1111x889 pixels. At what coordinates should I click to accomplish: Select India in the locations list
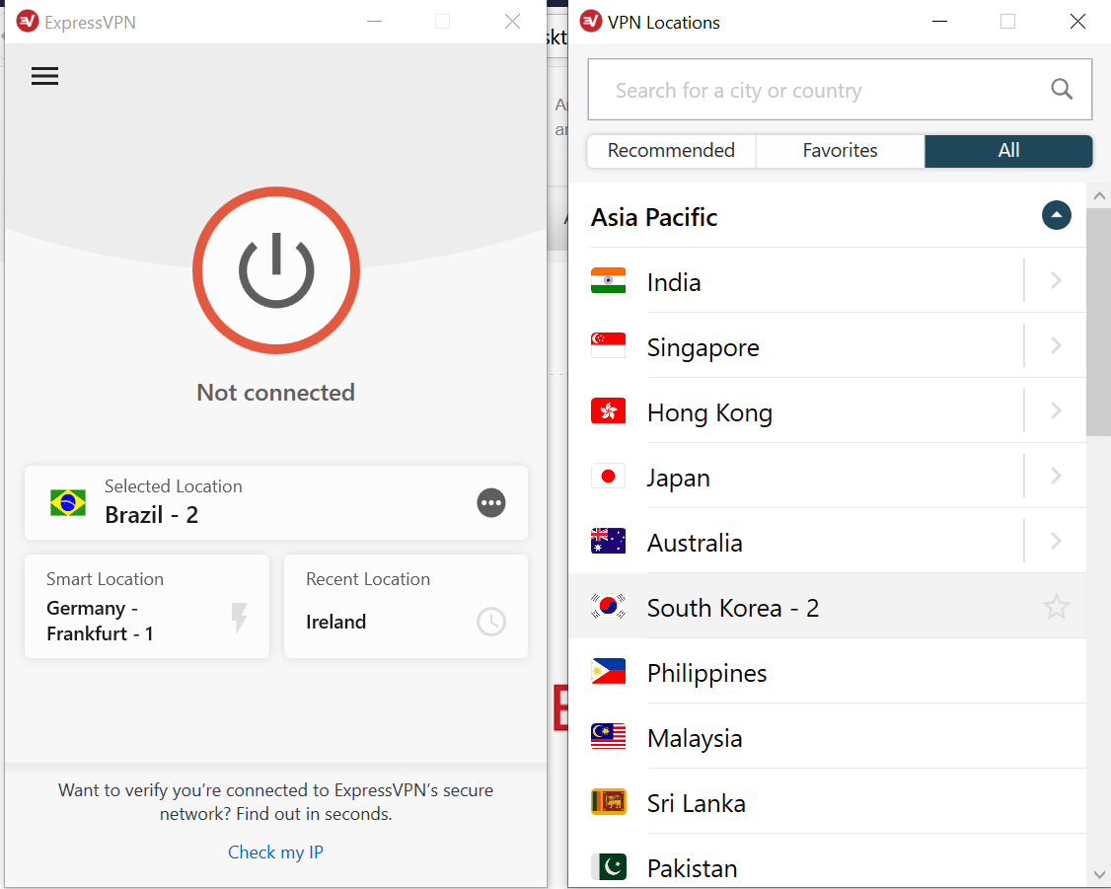pos(828,281)
